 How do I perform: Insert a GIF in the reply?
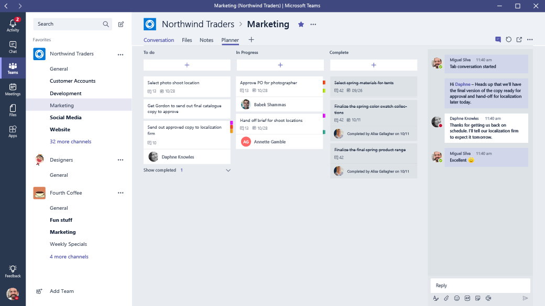[467, 298]
